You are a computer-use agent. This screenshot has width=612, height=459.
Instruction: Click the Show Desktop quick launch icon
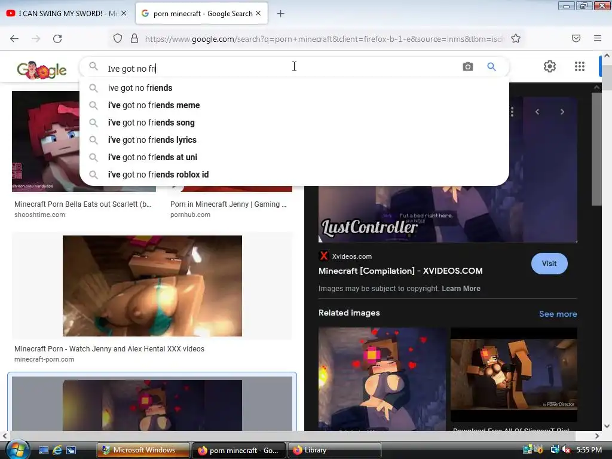pos(43,451)
